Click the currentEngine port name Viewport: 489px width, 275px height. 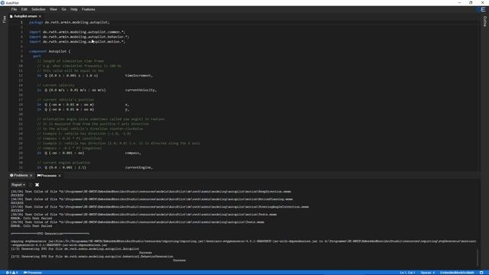[x=139, y=167]
